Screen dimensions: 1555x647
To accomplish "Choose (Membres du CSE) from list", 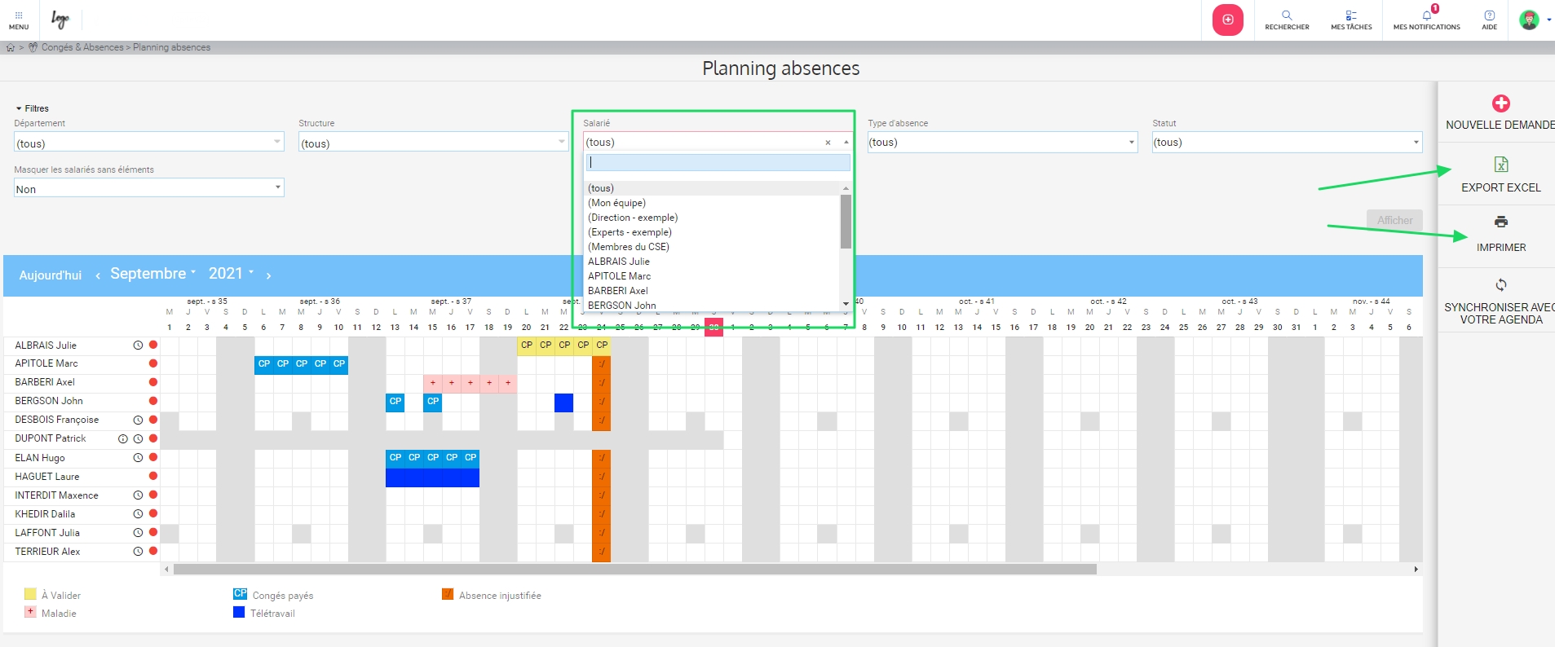I will pos(628,247).
